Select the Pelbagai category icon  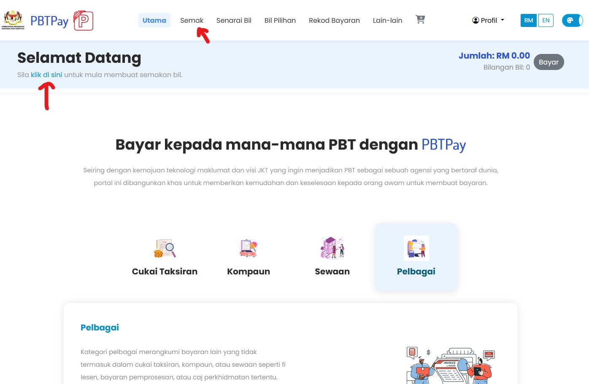[x=416, y=248]
